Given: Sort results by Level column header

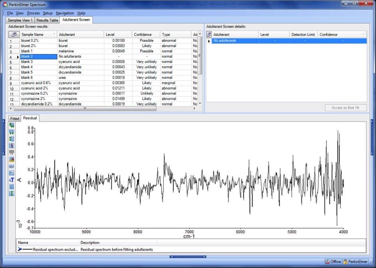Looking at the screenshot, I should point(118,34).
